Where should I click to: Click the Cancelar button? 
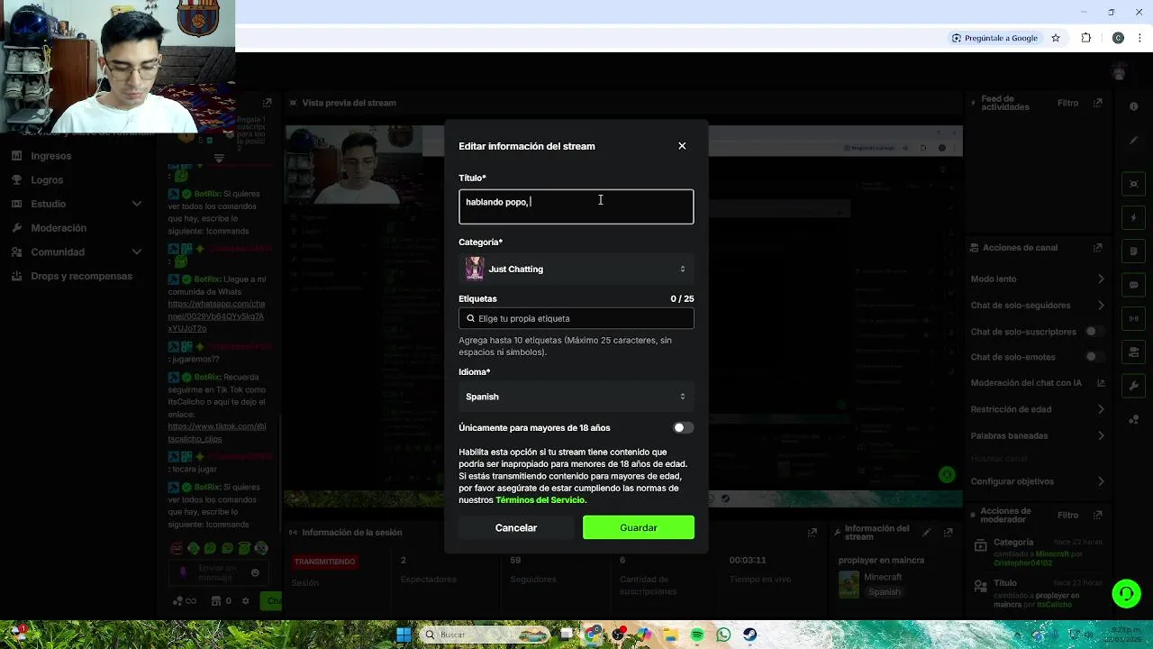coord(516,527)
